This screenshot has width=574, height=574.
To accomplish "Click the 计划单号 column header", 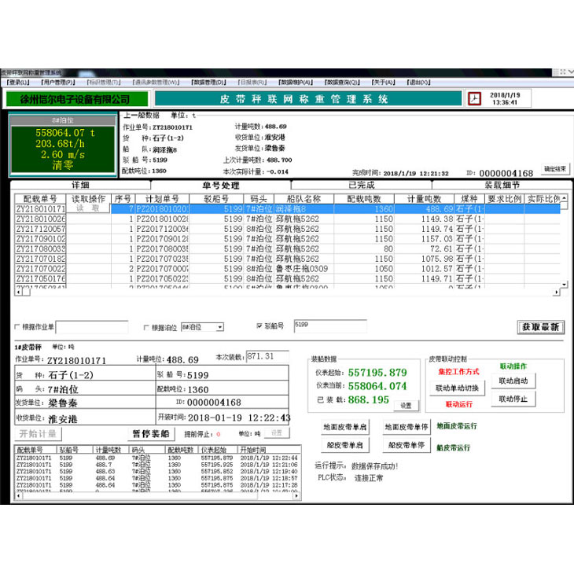I will click(x=162, y=199).
